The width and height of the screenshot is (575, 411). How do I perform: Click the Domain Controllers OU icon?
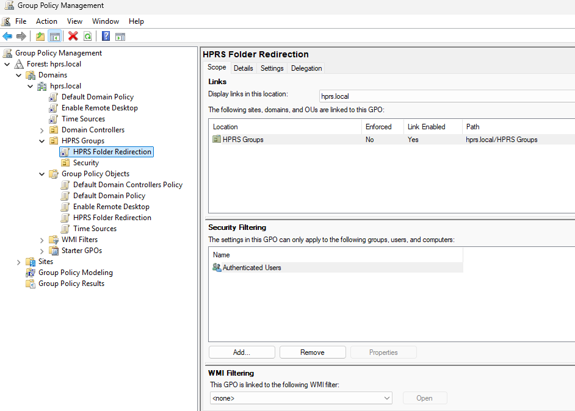coord(54,130)
